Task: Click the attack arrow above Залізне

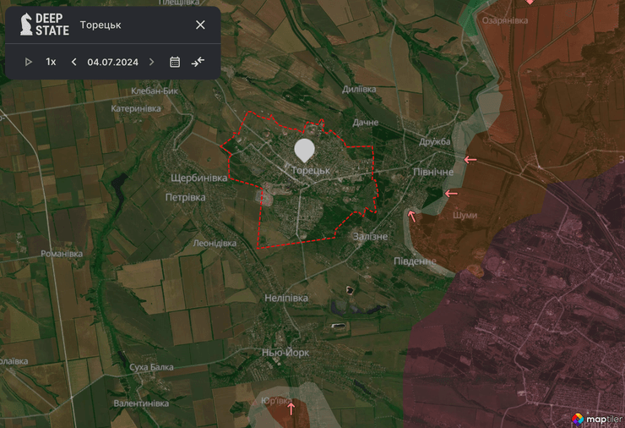Action: (411, 216)
